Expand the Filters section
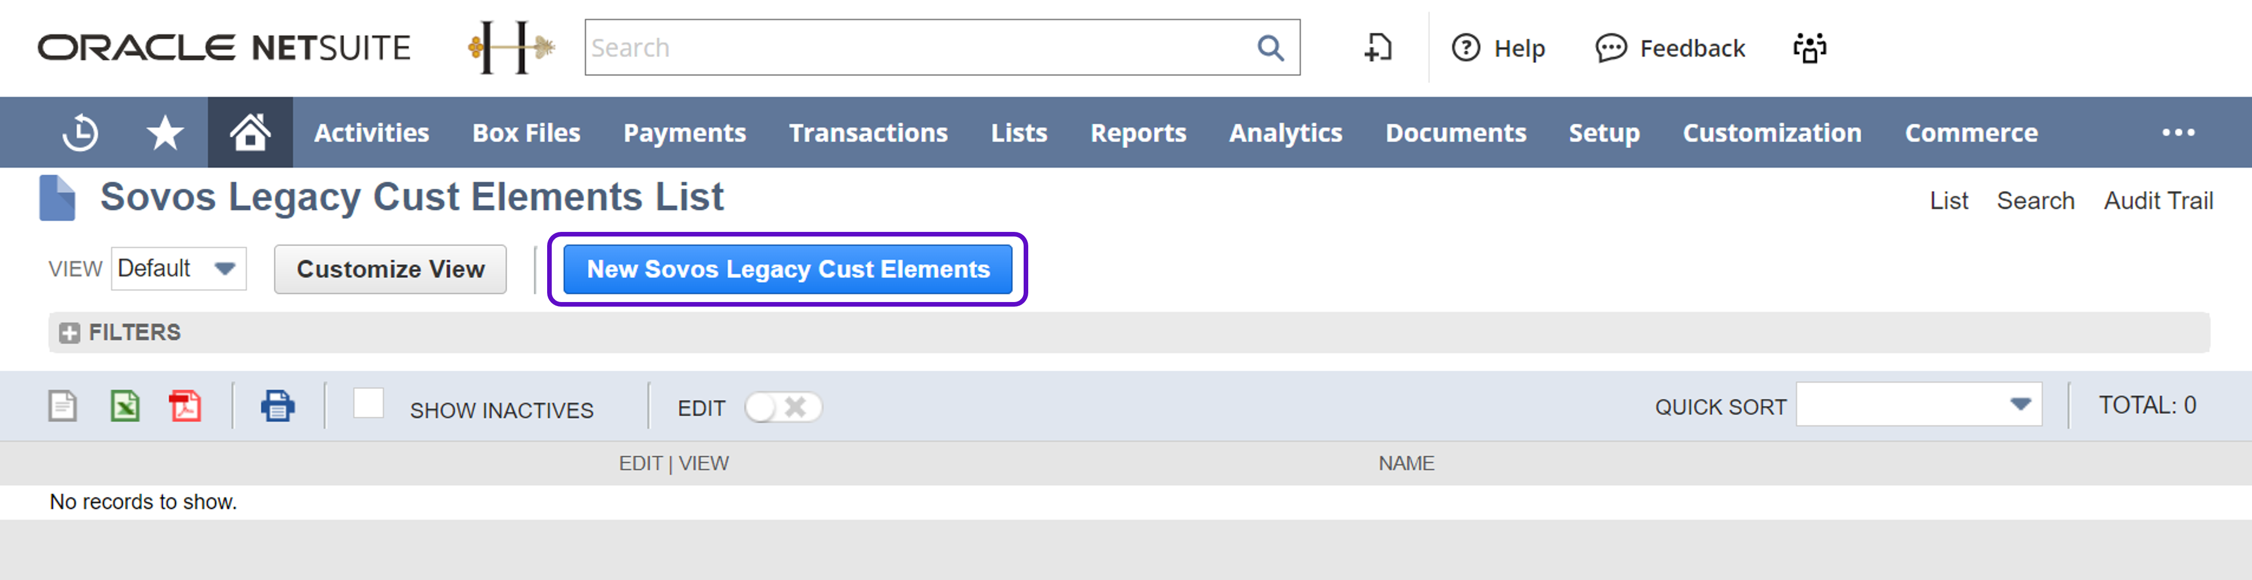Screen dimensions: 2252x580 pyautogui.click(x=70, y=333)
